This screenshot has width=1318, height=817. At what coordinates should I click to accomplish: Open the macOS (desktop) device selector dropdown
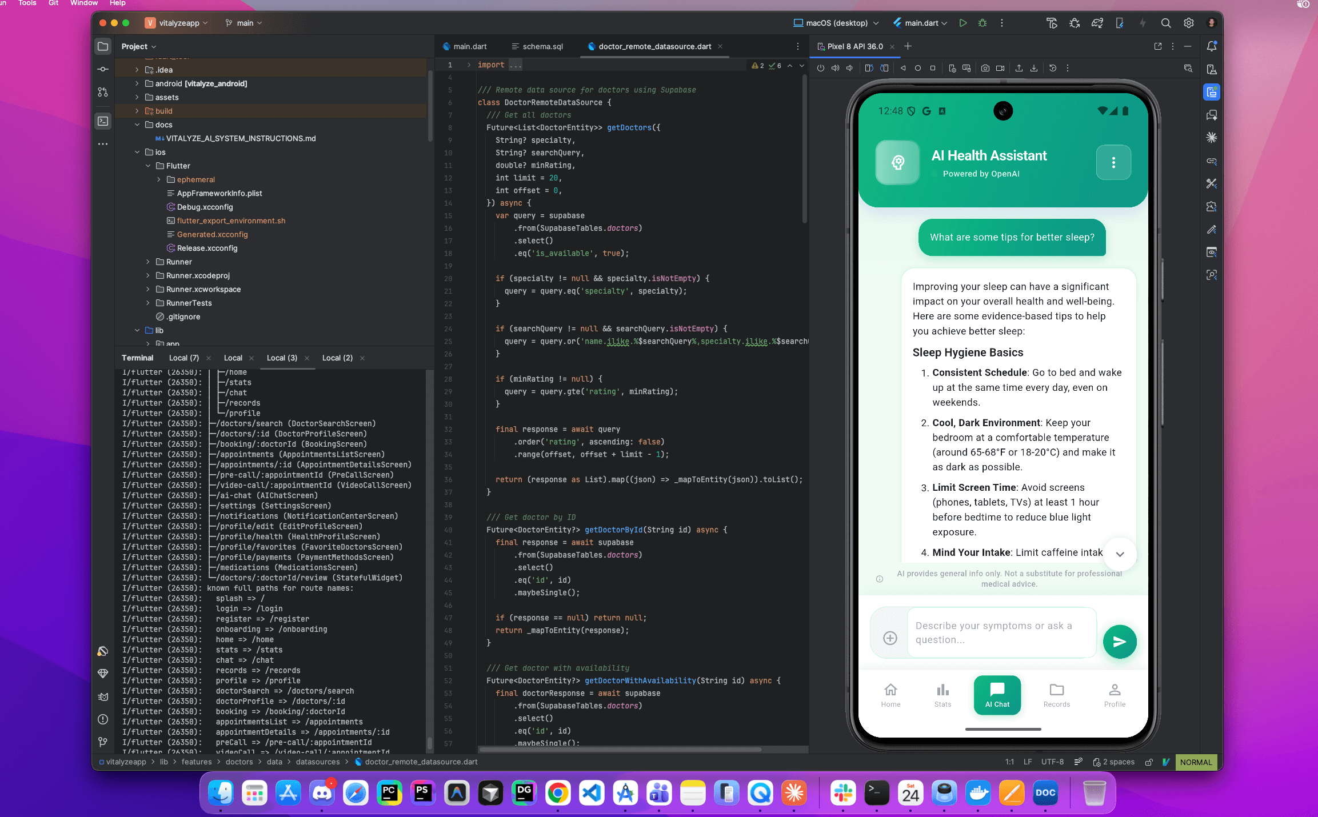click(836, 23)
